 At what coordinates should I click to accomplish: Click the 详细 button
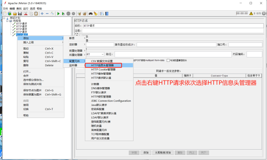pos(134,153)
